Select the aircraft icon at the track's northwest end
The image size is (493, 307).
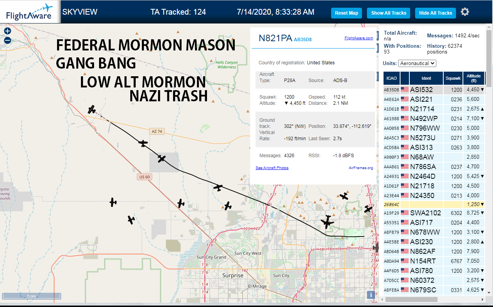[x=91, y=110]
